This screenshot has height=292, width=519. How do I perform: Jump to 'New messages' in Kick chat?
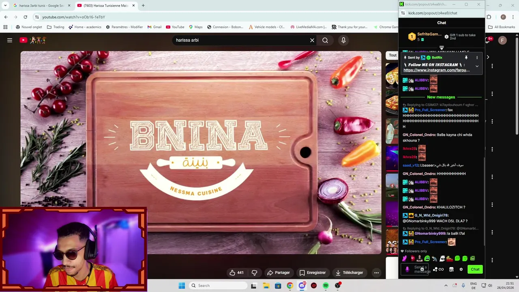(x=441, y=97)
